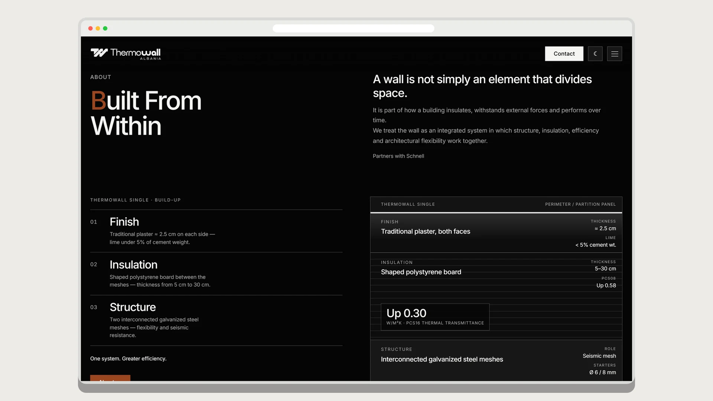Viewport: 713px width, 401px height.
Task: Click the yellow minimize dot
Action: (x=98, y=29)
